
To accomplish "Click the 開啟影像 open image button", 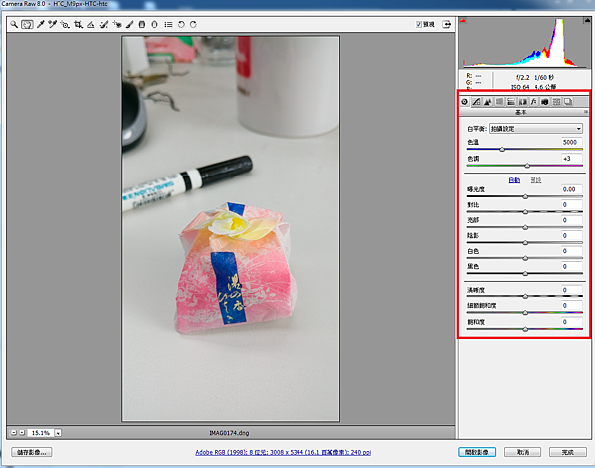I will 477,452.
